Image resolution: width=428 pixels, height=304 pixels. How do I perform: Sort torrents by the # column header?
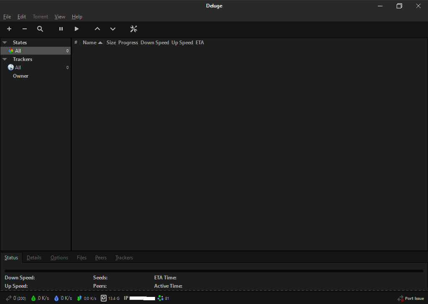76,43
